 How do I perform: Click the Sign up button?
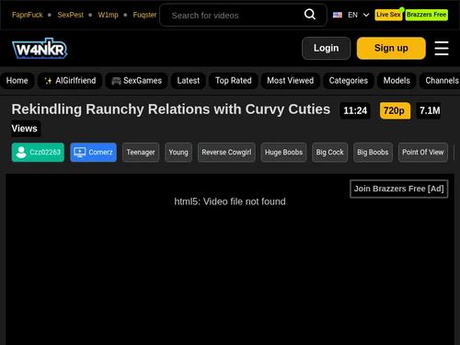(391, 48)
